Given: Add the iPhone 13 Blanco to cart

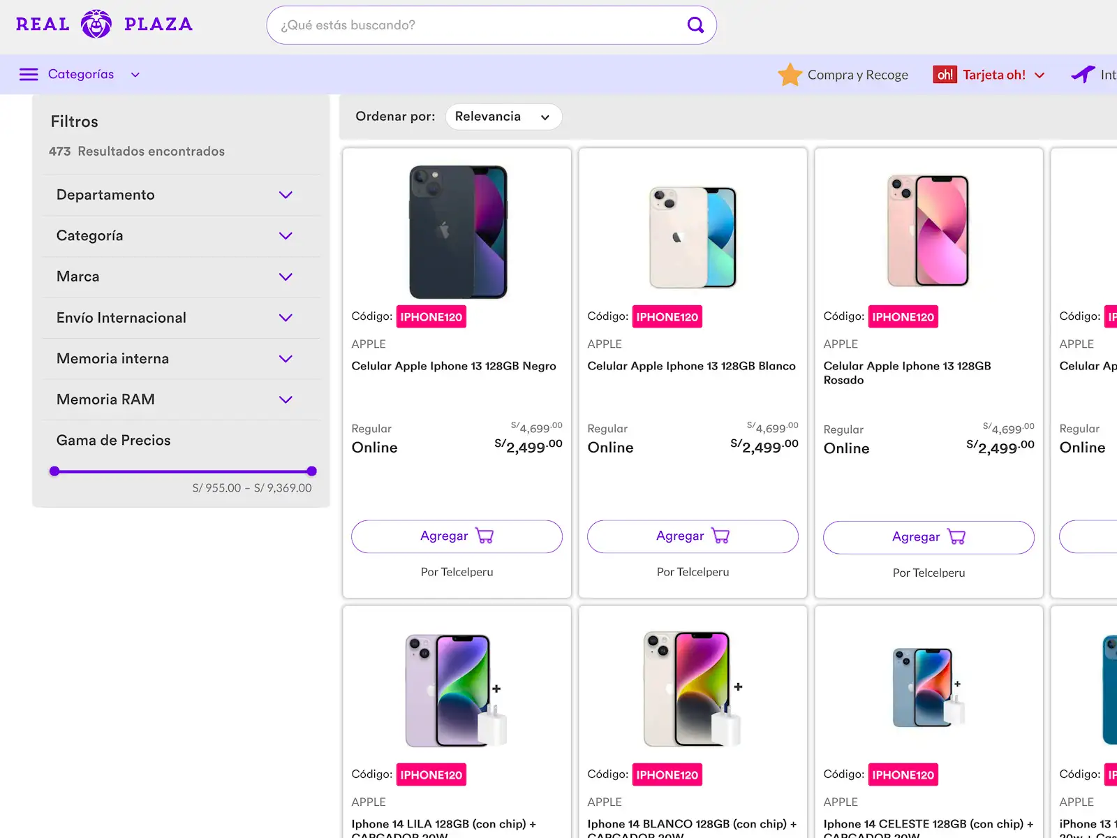Looking at the screenshot, I should click(693, 536).
